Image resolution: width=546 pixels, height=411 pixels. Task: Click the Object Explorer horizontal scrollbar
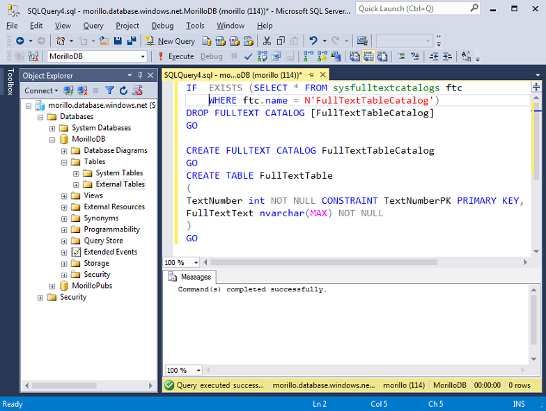point(64,385)
